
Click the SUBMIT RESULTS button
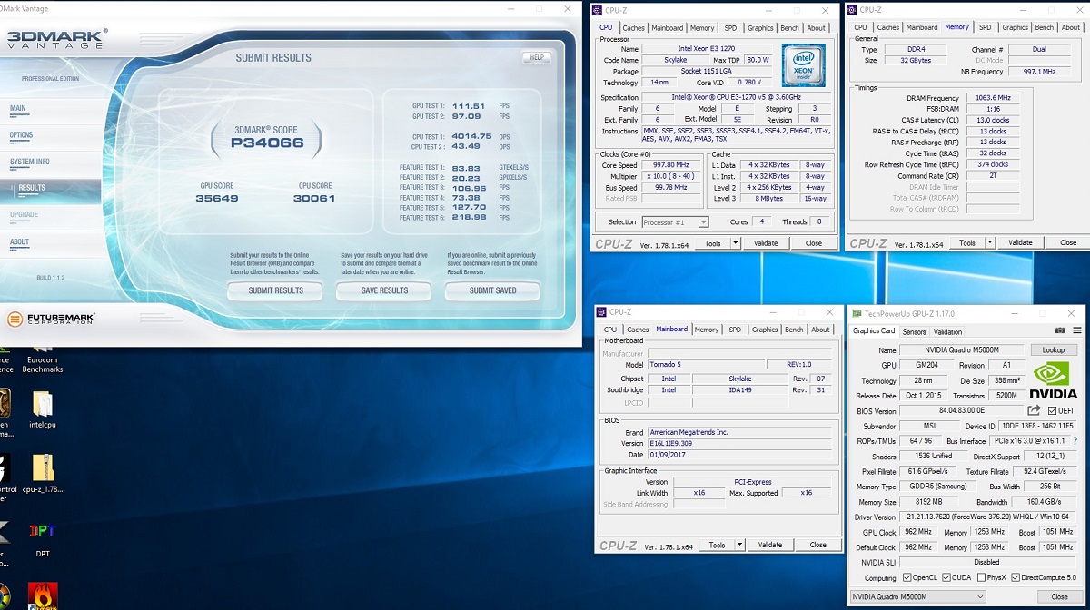pos(275,290)
